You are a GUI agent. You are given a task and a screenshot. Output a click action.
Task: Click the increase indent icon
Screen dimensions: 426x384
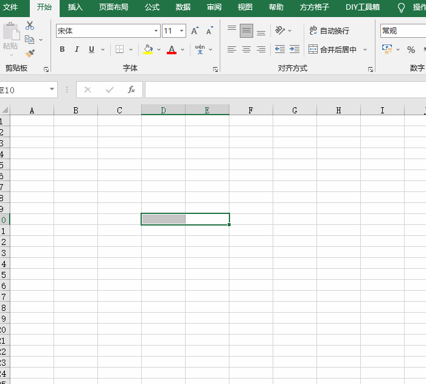(295, 49)
